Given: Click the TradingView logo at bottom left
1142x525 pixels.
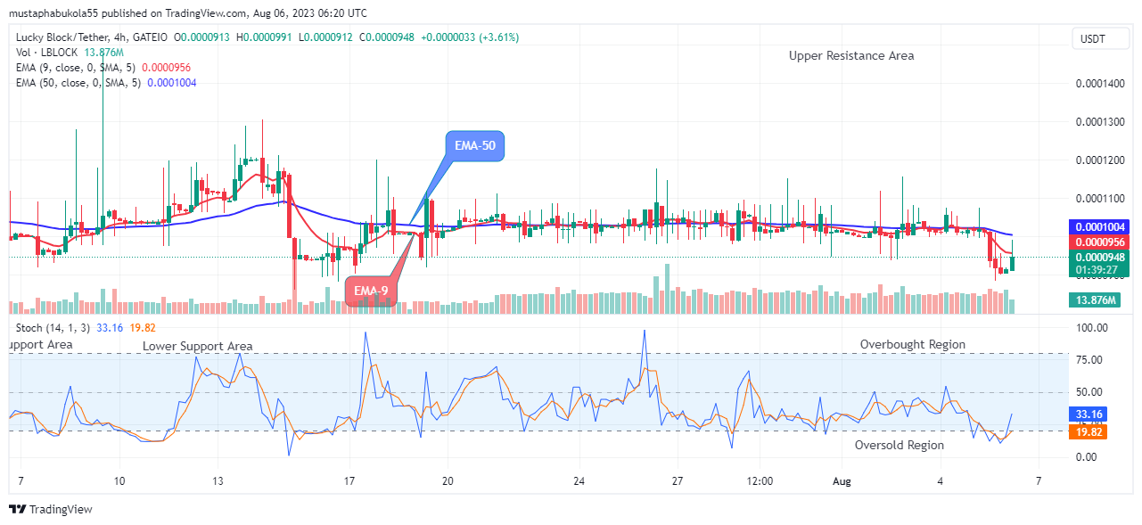Looking at the screenshot, I should pyautogui.click(x=51, y=510).
